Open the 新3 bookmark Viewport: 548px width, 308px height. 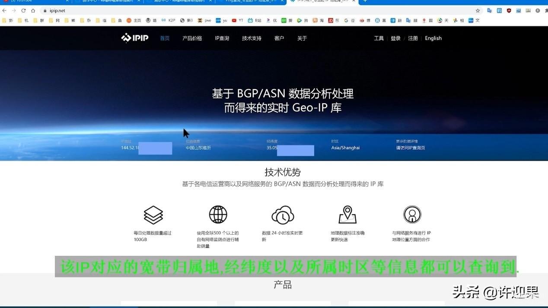pyautogui.click(x=187, y=20)
